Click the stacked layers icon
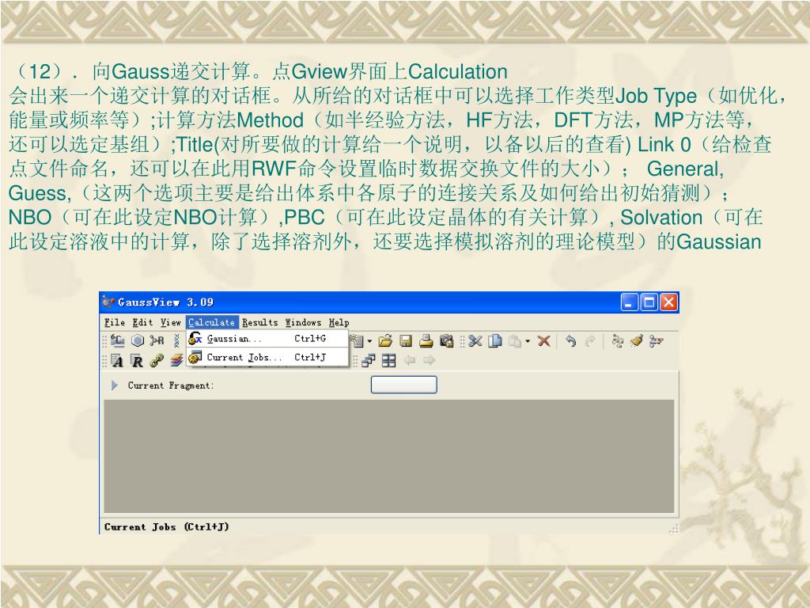The image size is (810, 608). tap(176, 360)
